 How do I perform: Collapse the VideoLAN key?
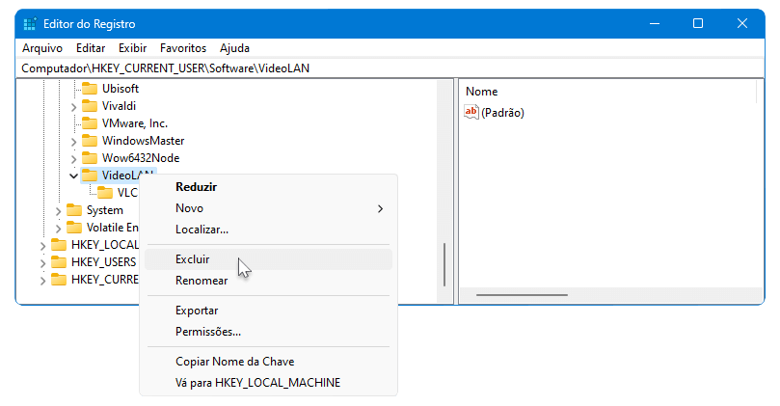click(73, 176)
